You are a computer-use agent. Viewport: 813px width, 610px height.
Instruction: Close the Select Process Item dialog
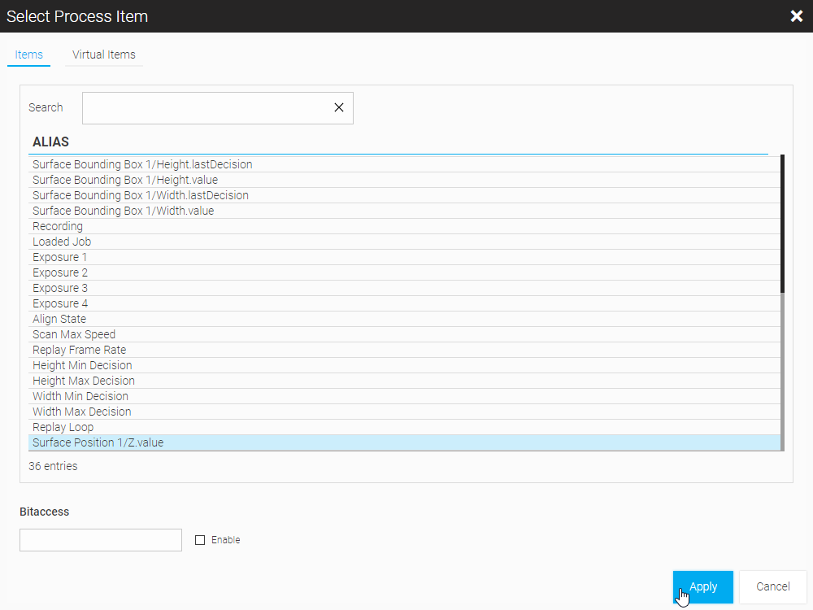click(x=796, y=16)
